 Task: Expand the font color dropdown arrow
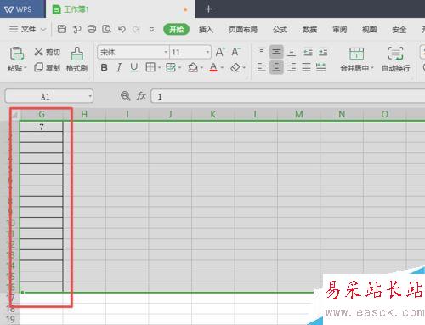(222, 68)
